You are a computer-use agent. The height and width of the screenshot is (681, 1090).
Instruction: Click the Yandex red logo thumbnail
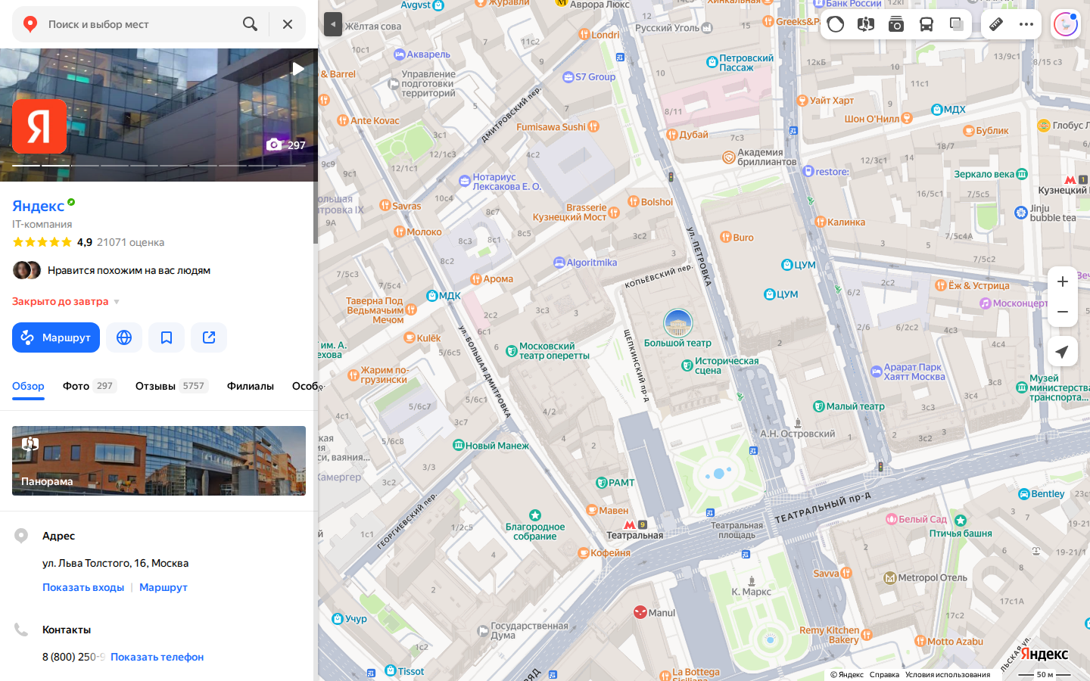click(x=39, y=126)
